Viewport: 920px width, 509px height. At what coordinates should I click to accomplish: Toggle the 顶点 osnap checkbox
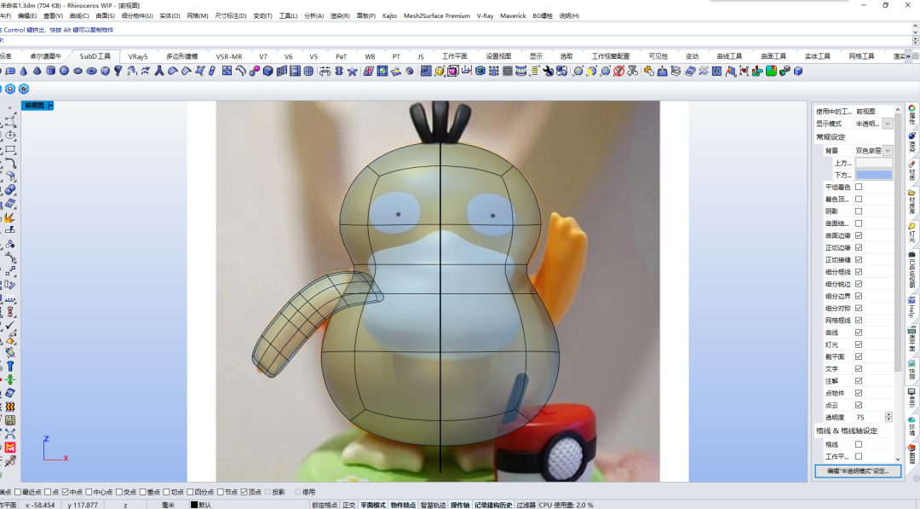point(244,492)
